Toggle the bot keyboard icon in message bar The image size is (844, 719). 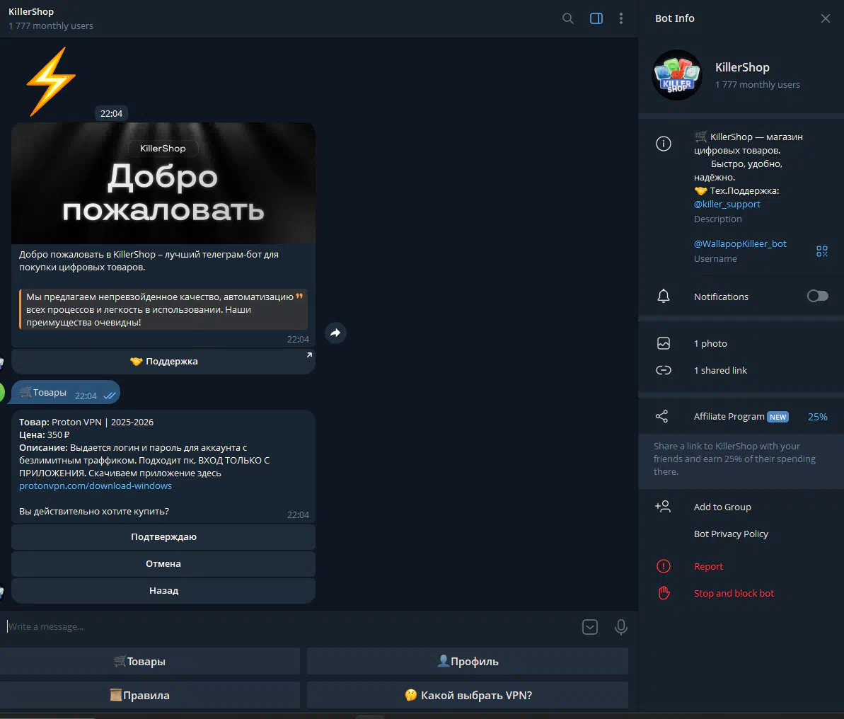pyautogui.click(x=590, y=627)
